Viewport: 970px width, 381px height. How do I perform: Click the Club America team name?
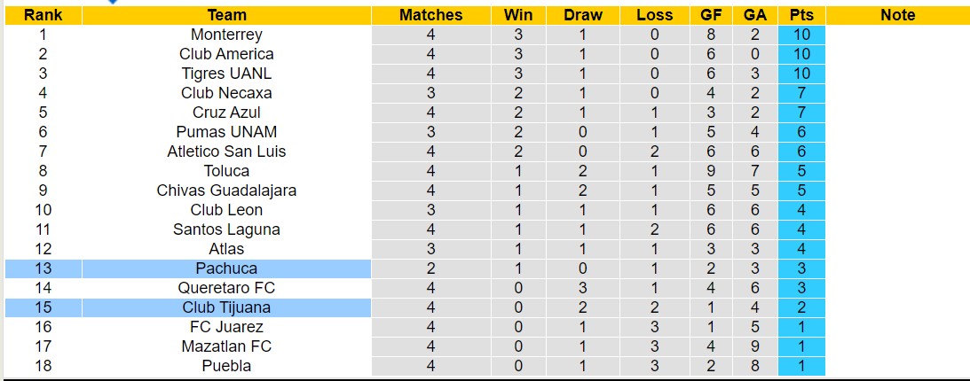pyautogui.click(x=226, y=54)
